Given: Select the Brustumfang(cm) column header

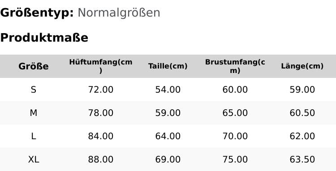Looking at the screenshot, I should coord(235,66).
